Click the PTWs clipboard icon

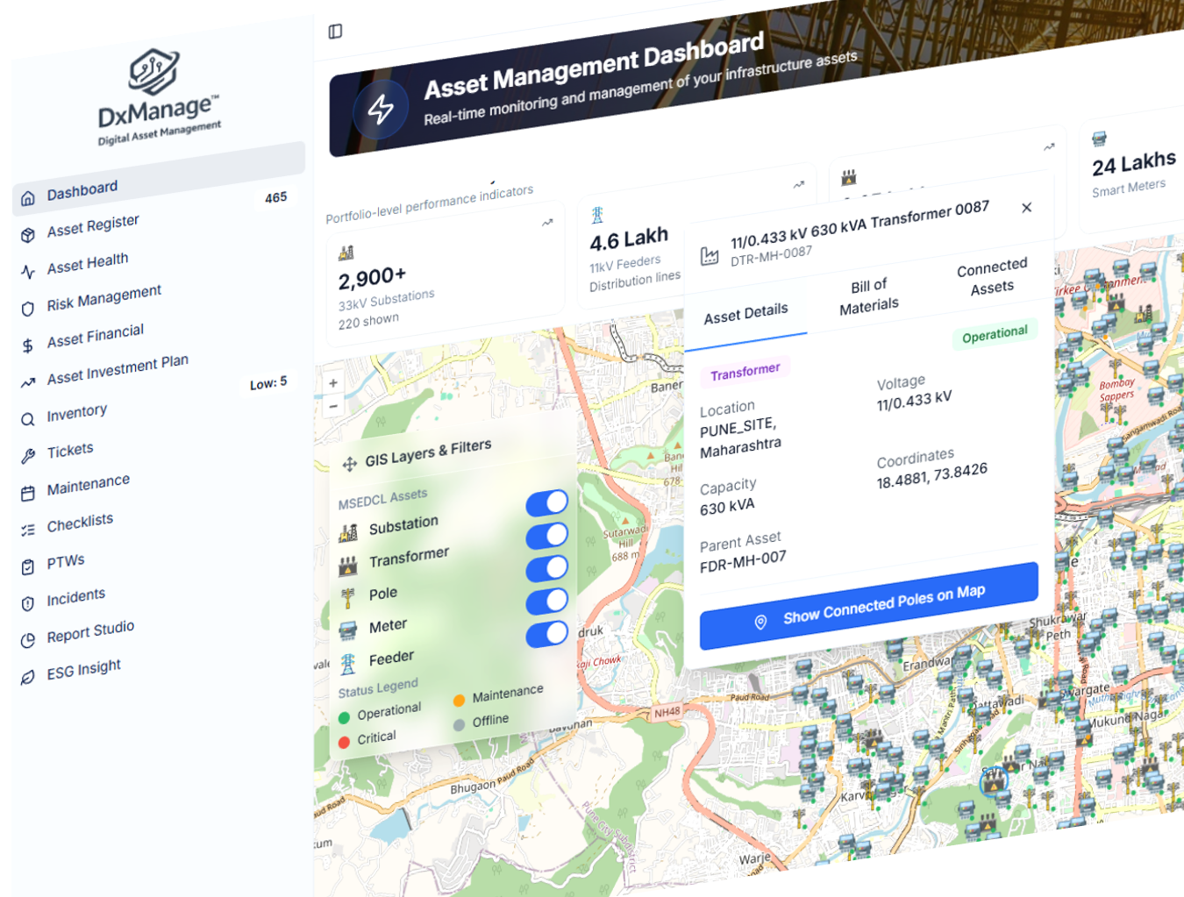[28, 567]
